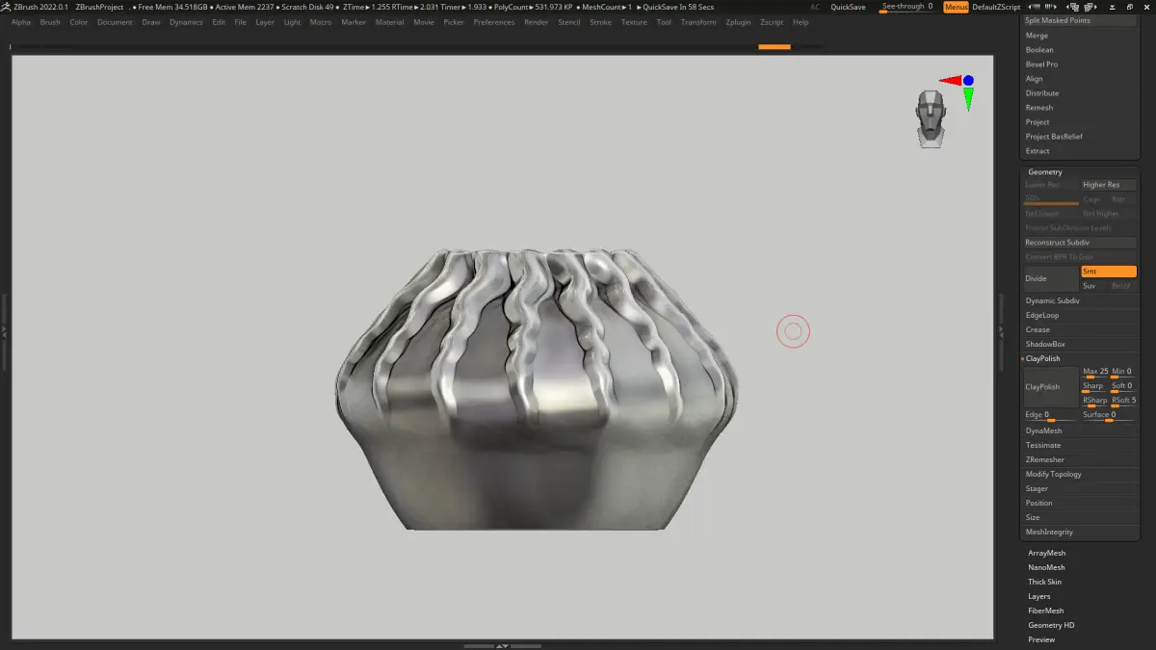The height and width of the screenshot is (650, 1156).
Task: Click the DefaultZScript button
Action: click(x=996, y=7)
